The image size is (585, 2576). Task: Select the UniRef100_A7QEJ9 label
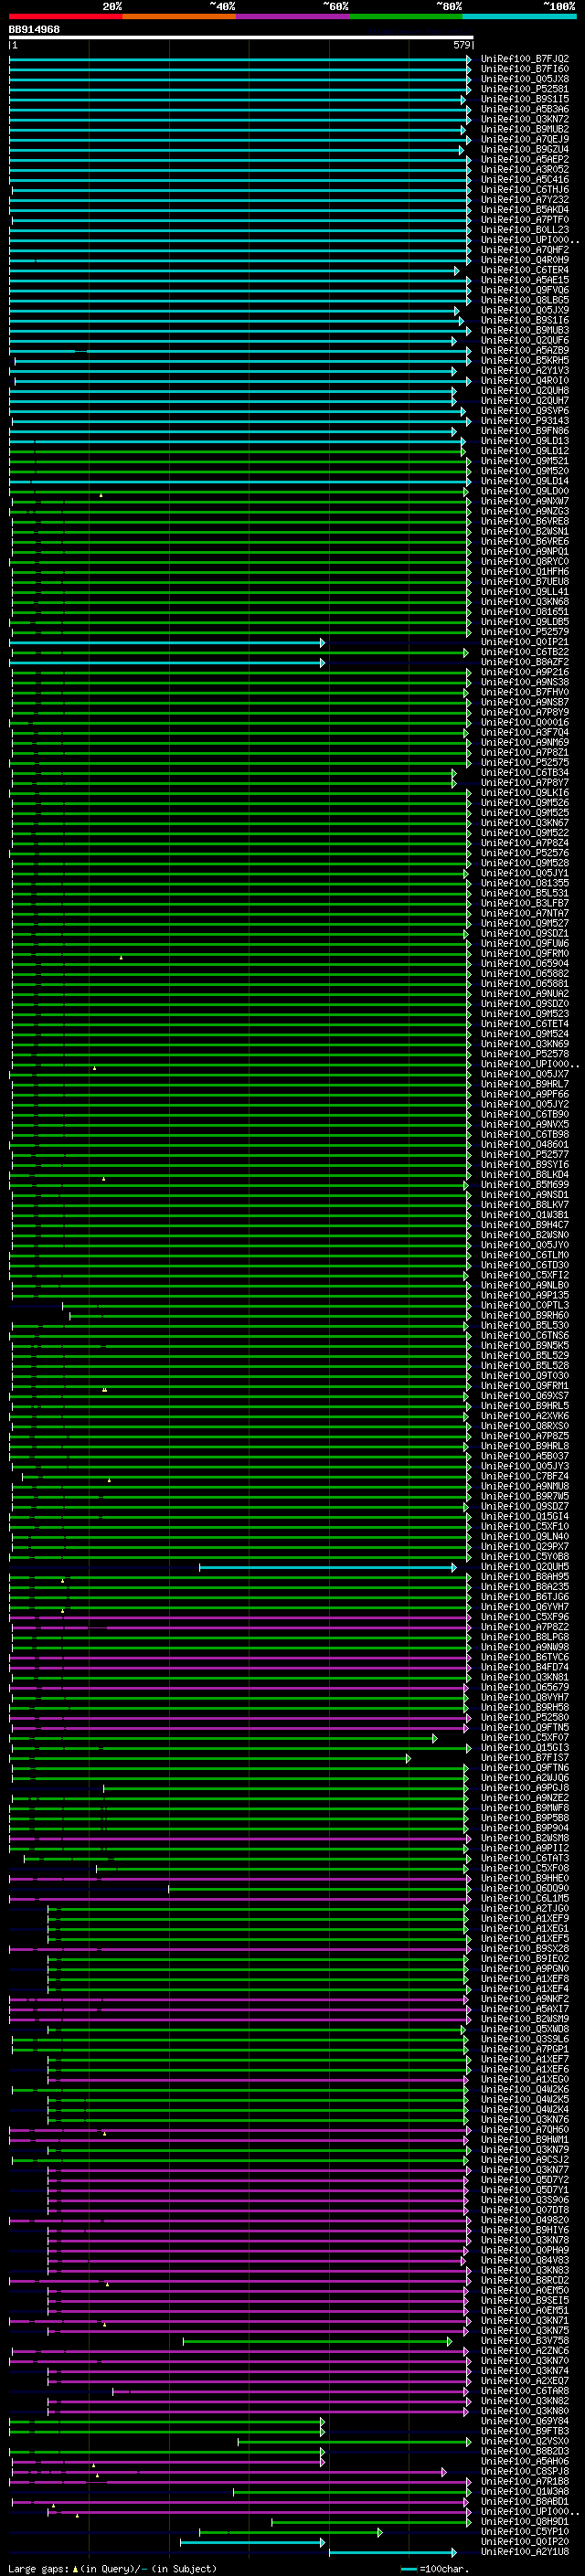(x=525, y=139)
